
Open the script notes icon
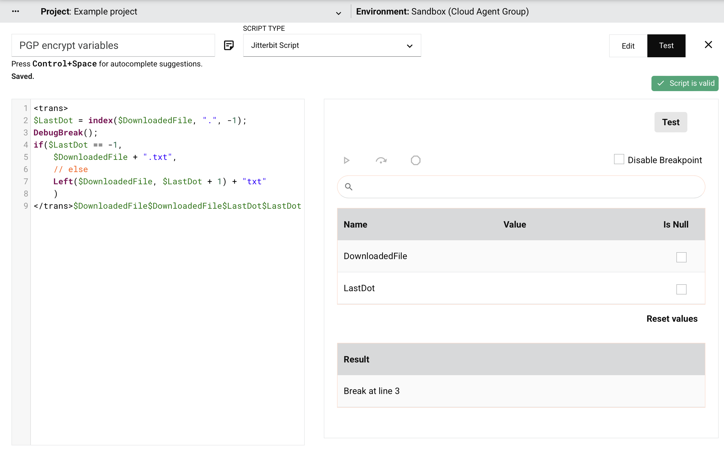click(x=229, y=45)
